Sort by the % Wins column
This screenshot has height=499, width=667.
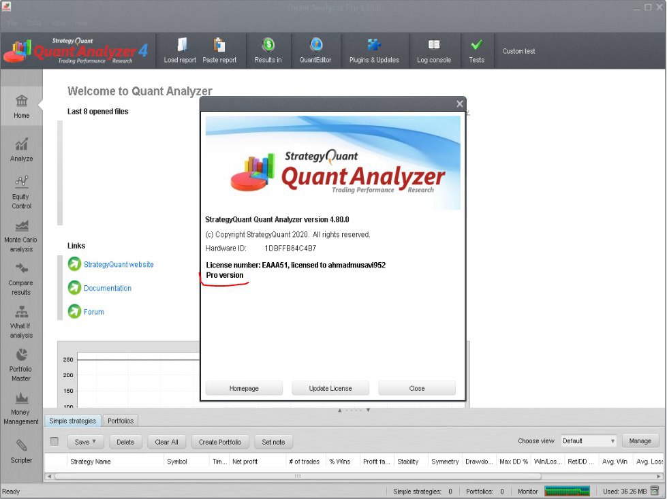click(343, 462)
